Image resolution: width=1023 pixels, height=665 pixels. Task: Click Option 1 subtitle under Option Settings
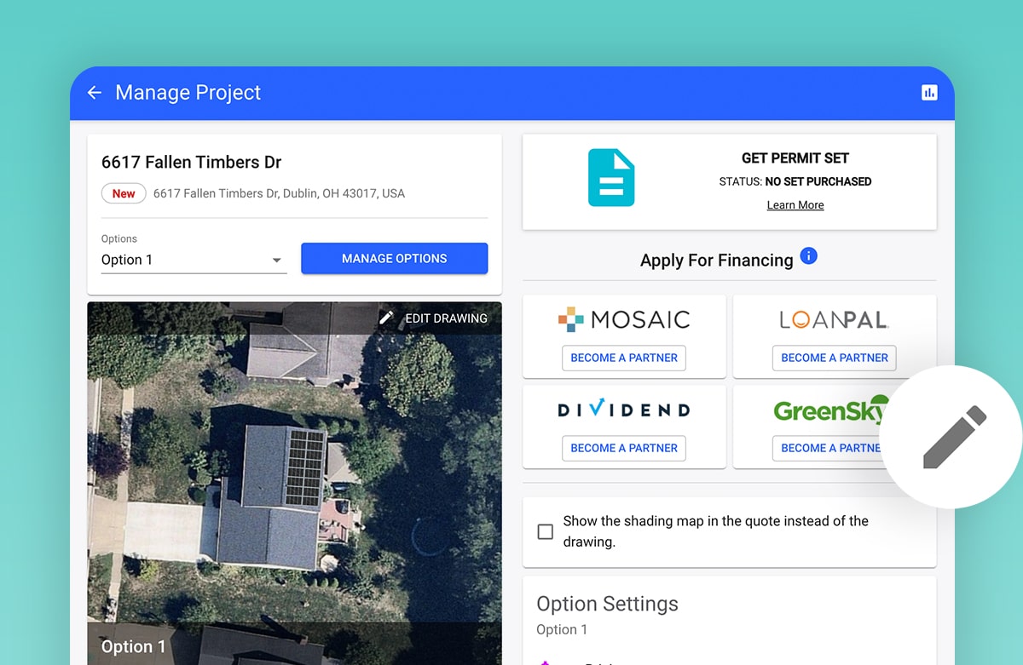point(562,630)
